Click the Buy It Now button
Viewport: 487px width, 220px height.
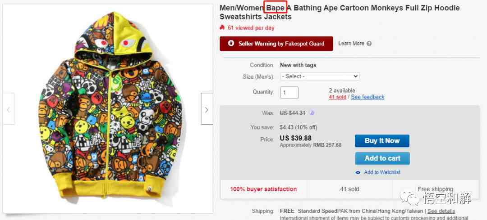(x=382, y=141)
